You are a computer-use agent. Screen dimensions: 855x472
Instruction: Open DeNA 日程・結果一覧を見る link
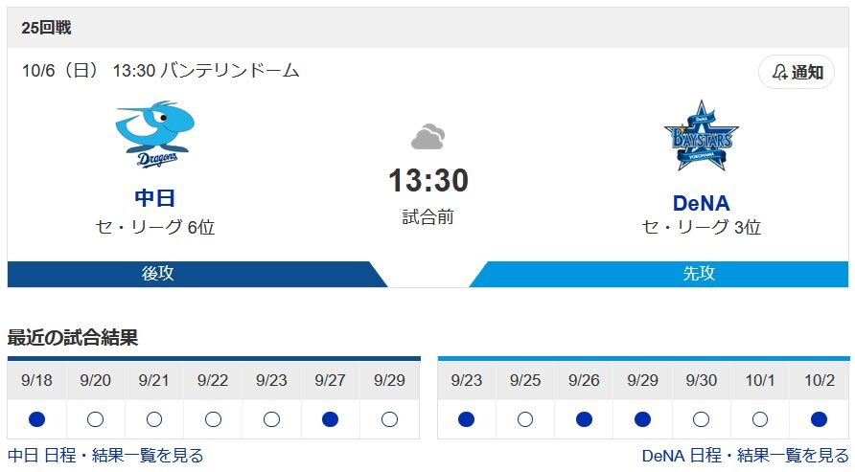pos(745,456)
